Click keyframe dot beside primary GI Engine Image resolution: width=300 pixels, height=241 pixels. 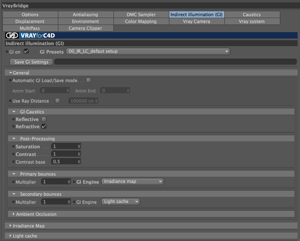[74, 182]
